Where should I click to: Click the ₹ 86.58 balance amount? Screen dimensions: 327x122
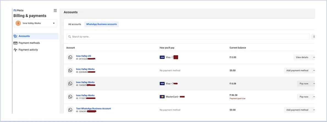pos(233,95)
